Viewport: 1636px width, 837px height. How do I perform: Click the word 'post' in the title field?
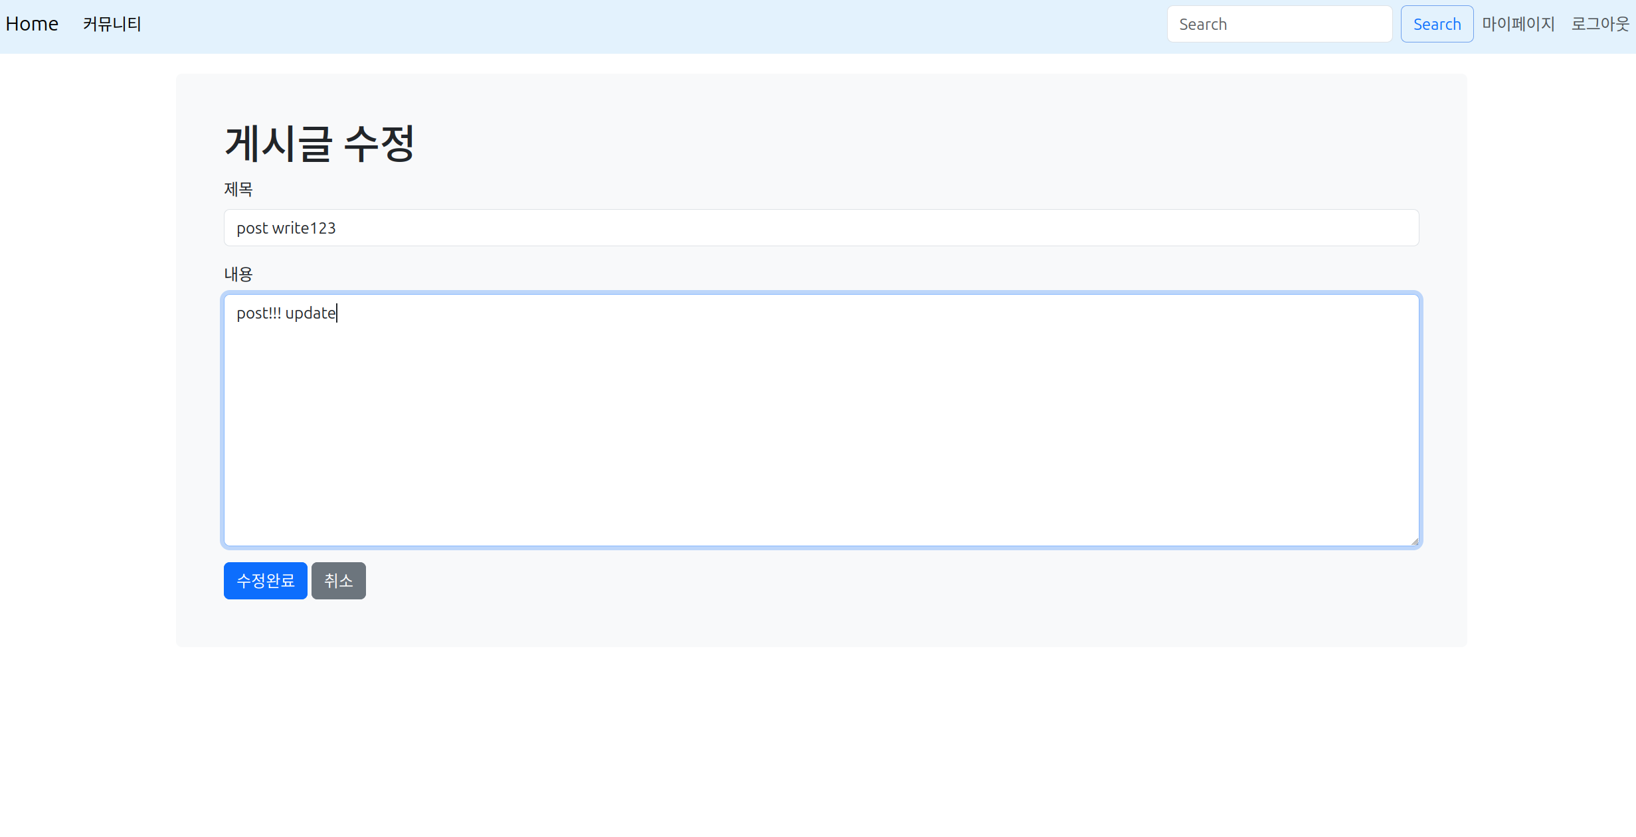[x=252, y=228]
